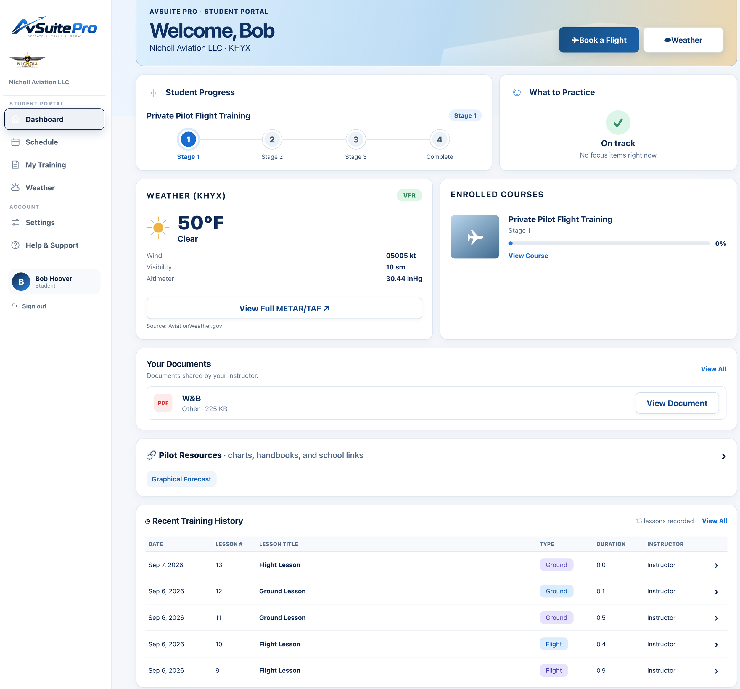Click the Weather button in the header

click(x=683, y=40)
